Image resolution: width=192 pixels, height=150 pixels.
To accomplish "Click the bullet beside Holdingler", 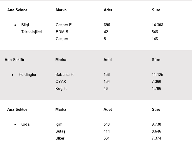I will (13, 75).
